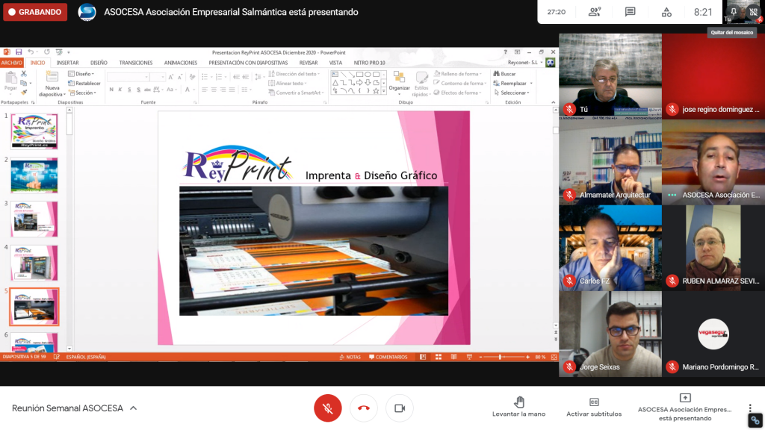Switch to the TRANSICIONES tab

click(136, 63)
